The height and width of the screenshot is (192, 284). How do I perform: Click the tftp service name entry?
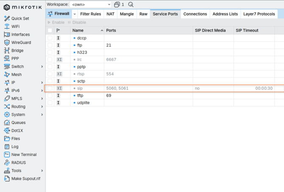point(80,95)
